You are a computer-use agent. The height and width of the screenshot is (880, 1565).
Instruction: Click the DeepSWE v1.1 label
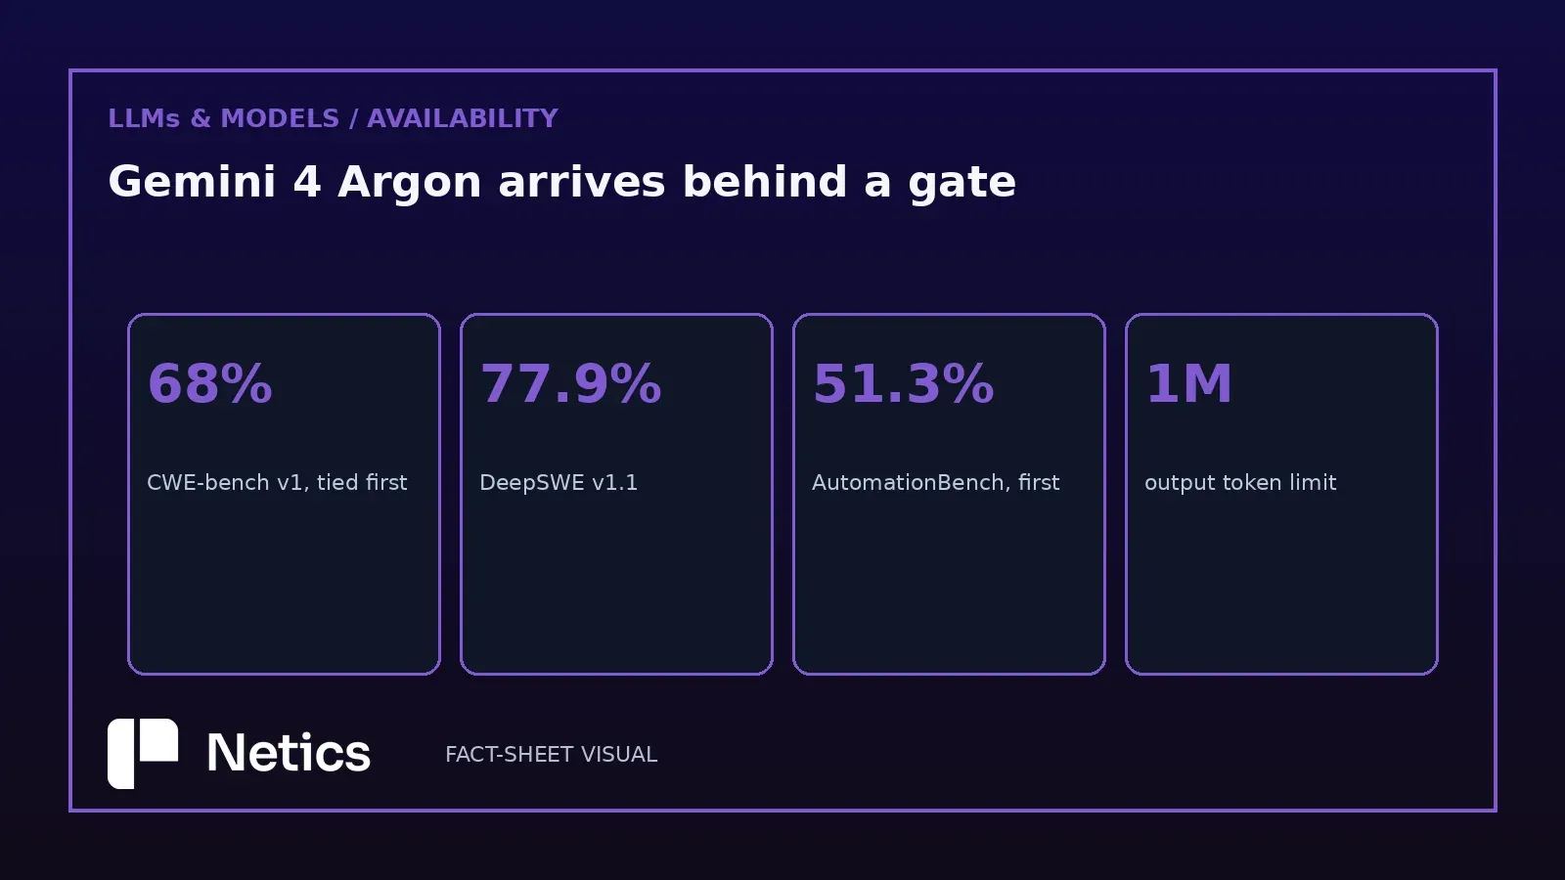[559, 482]
